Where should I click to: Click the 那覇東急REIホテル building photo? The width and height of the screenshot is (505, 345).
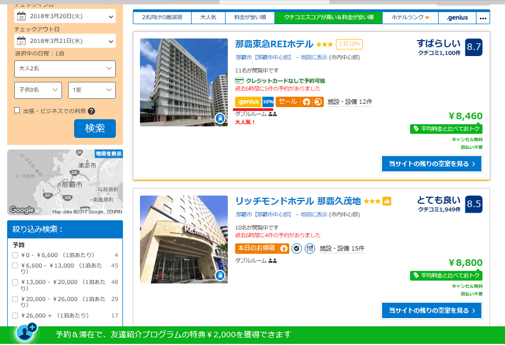tap(183, 82)
